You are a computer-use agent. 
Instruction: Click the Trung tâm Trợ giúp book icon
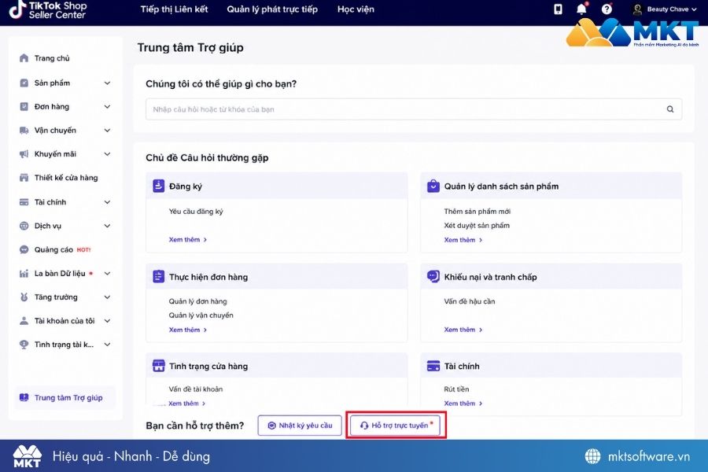24,398
